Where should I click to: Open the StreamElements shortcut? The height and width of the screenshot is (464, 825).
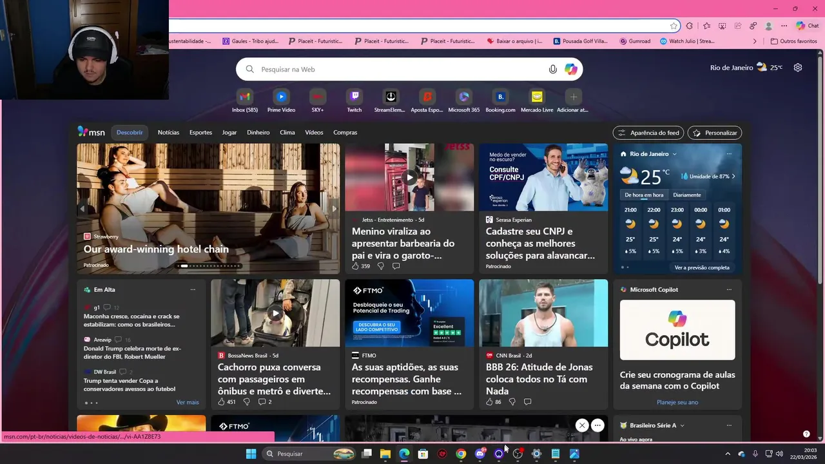click(x=391, y=101)
